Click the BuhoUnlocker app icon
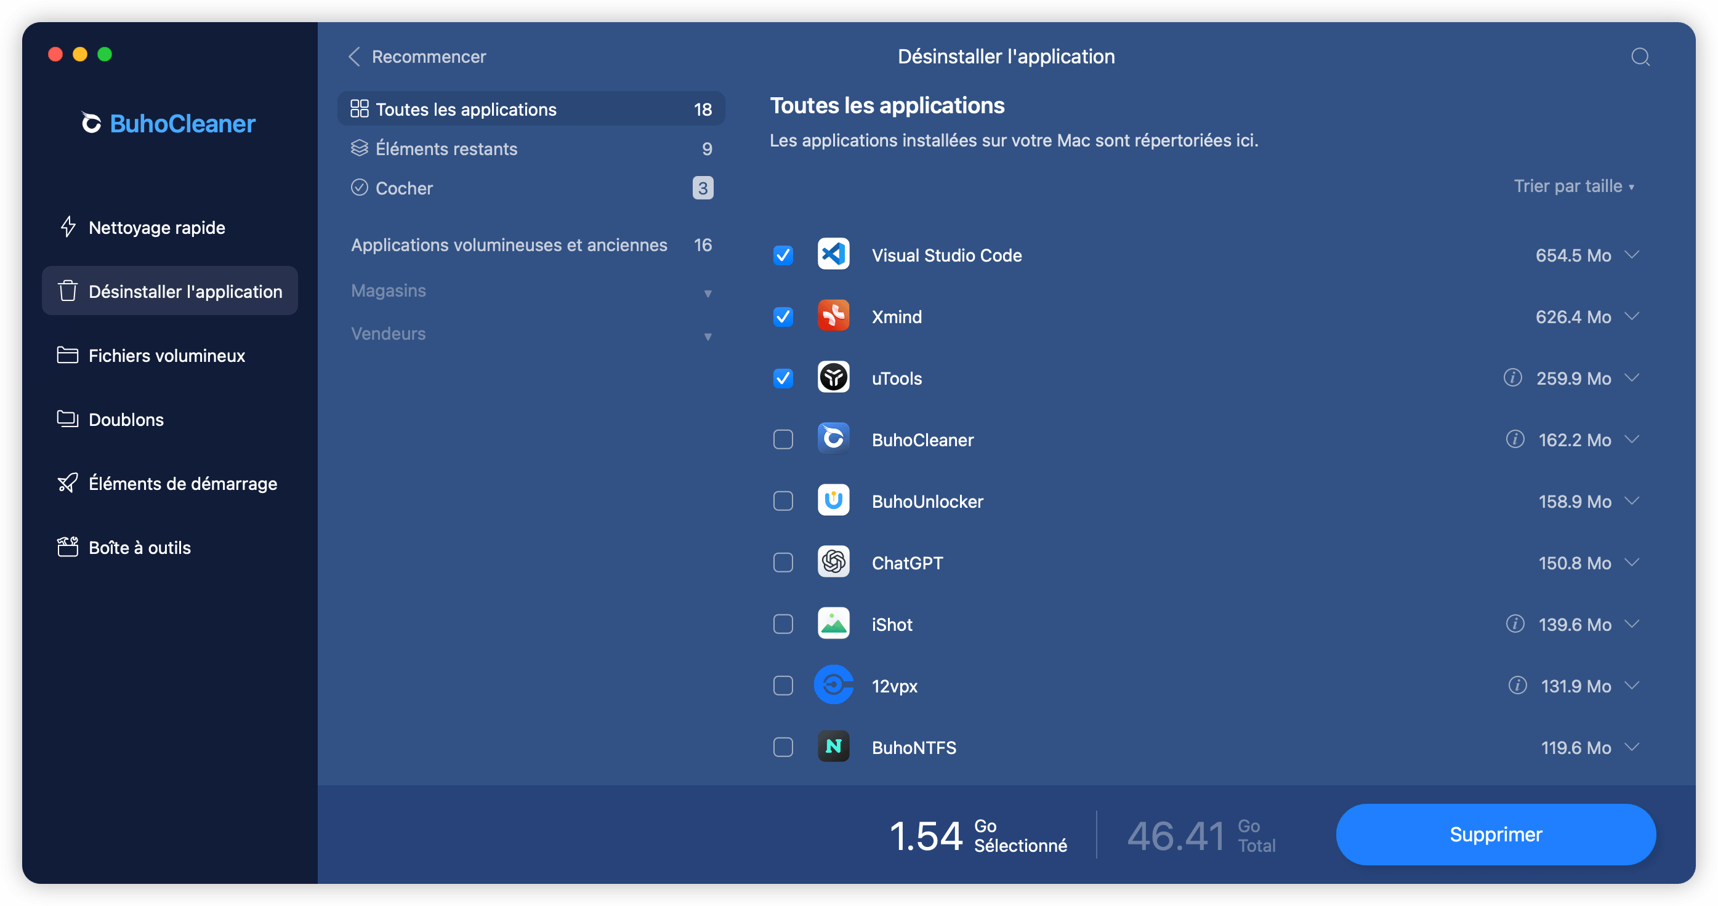Image resolution: width=1718 pixels, height=906 pixels. click(834, 500)
